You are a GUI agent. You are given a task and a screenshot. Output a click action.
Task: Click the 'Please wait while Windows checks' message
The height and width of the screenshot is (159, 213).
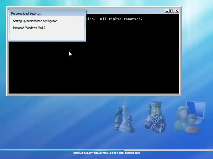(x=106, y=153)
